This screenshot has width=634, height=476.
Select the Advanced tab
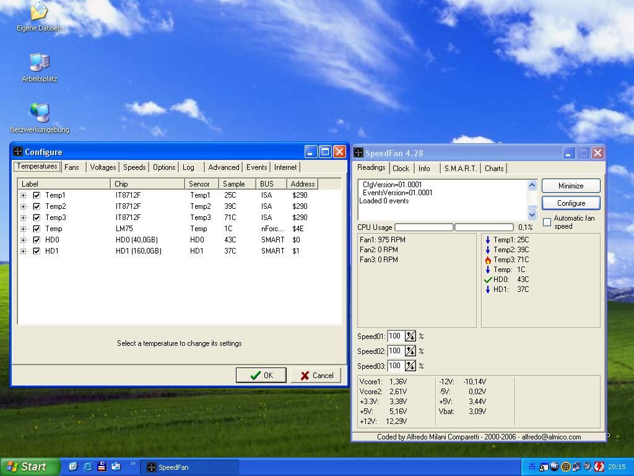point(224,167)
